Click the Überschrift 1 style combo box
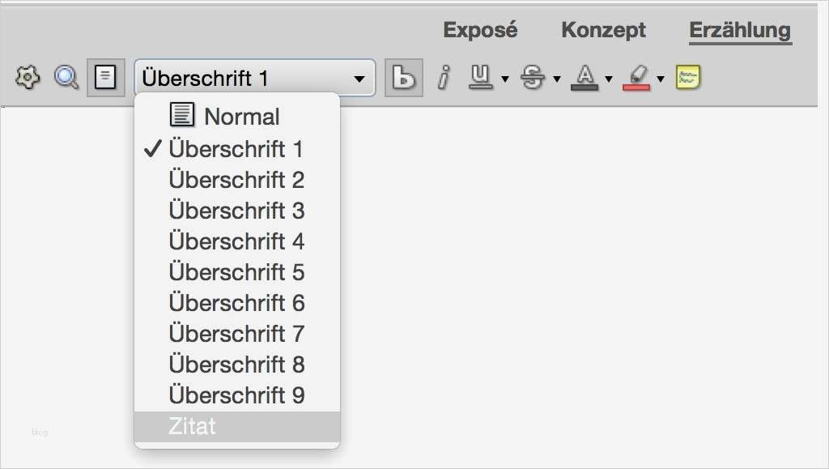 coord(254,78)
